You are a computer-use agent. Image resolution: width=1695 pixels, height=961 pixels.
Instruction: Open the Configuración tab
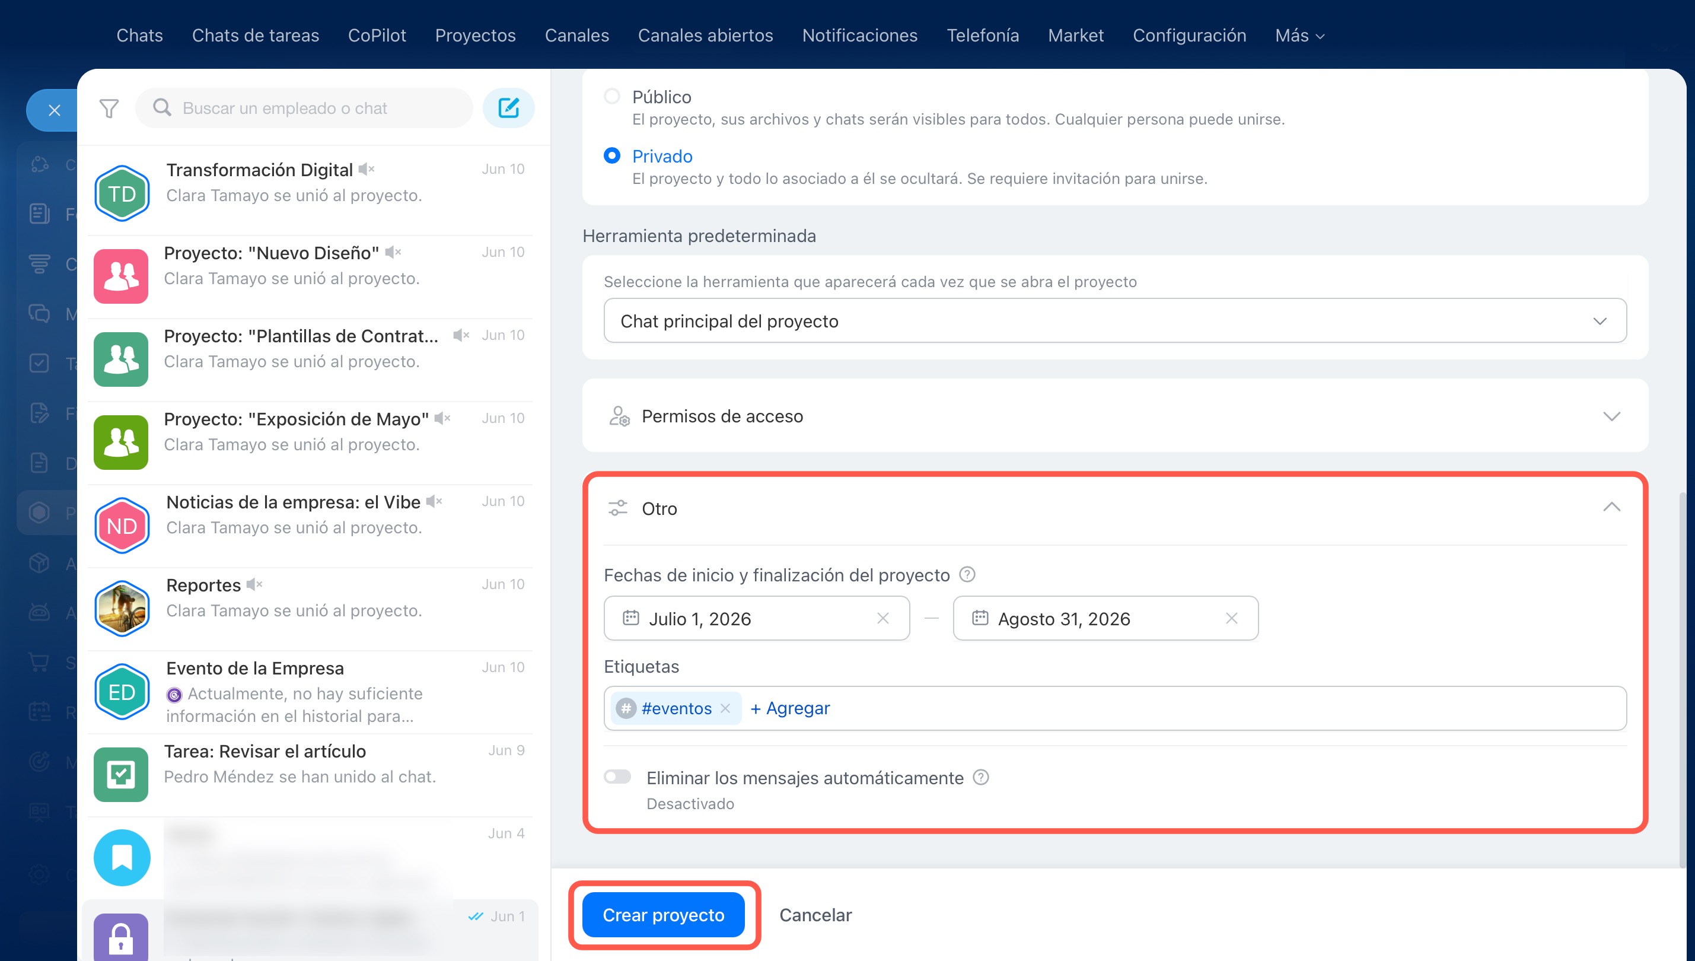1189,36
